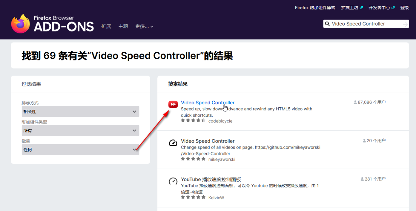
Task: Open the 扩展 navigation item
Action: click(x=106, y=26)
